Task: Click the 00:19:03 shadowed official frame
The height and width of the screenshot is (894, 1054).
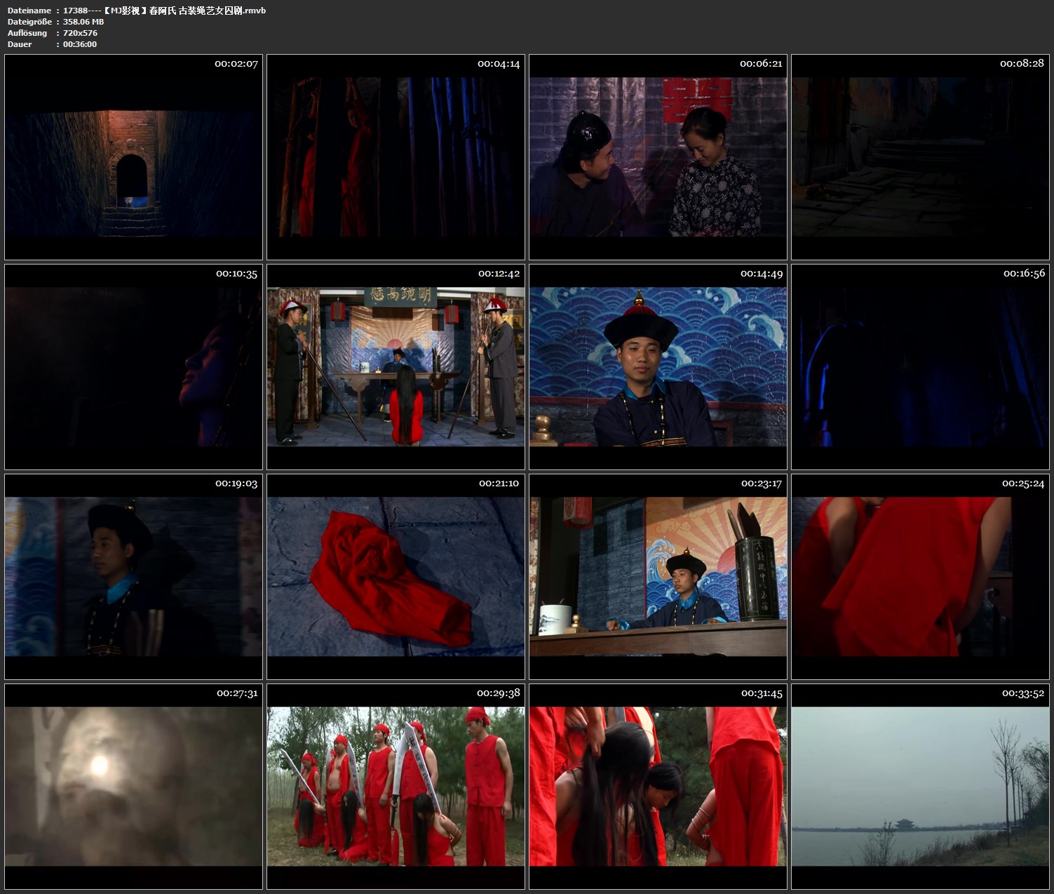Action: (133, 577)
